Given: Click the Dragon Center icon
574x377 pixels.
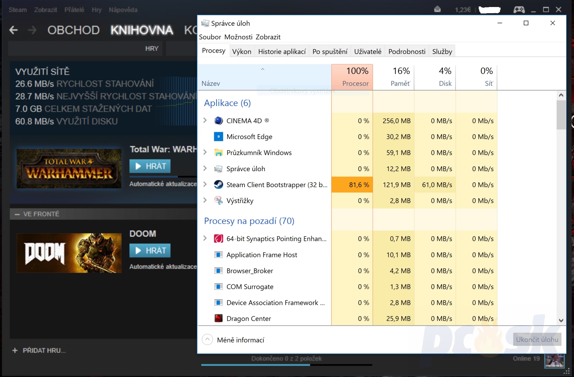Looking at the screenshot, I should (x=218, y=318).
